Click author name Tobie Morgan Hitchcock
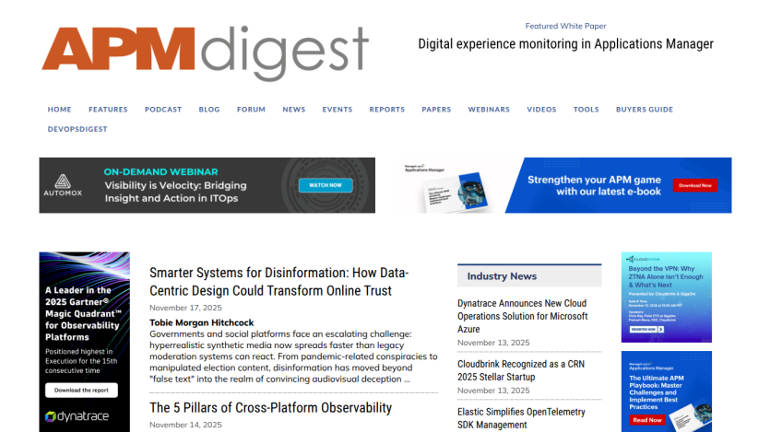This screenshot has height=432, width=770. 201,322
